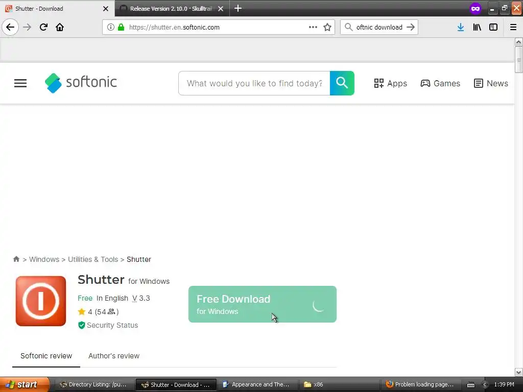
Task: Focus the browser search box with 'oftnic download'
Action: click(x=379, y=27)
